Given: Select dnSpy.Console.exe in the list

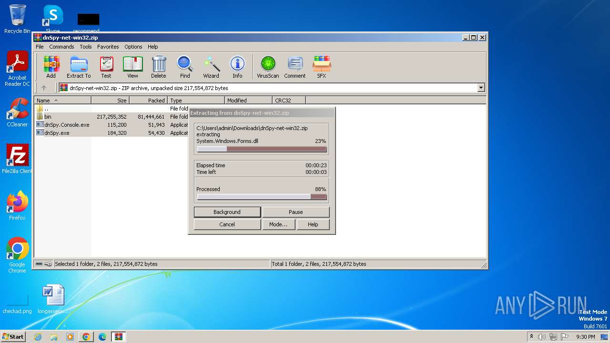Looking at the screenshot, I should coord(112,125).
